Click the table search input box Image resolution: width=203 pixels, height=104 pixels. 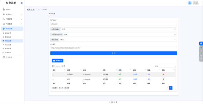point(167,66)
